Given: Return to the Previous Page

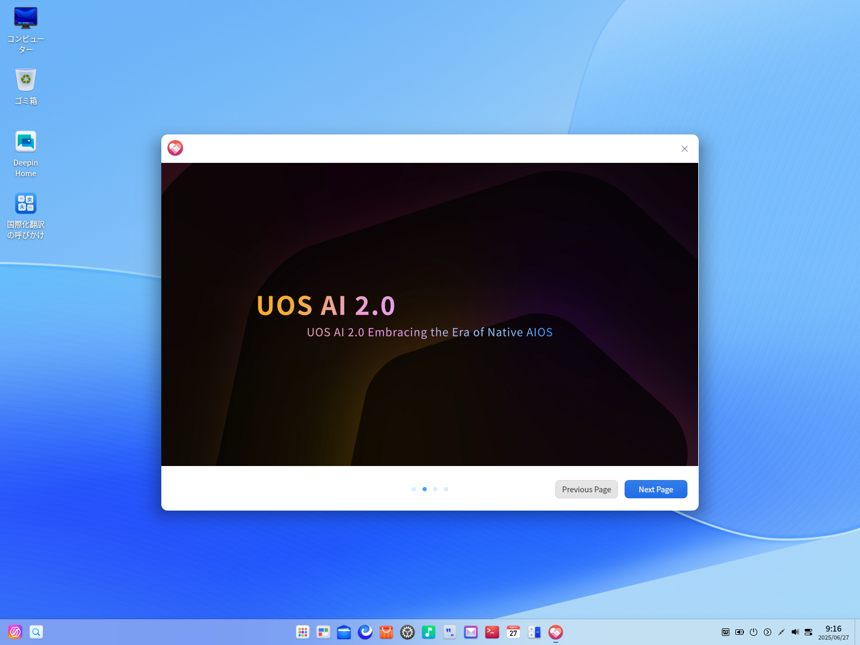Looking at the screenshot, I should pos(586,489).
